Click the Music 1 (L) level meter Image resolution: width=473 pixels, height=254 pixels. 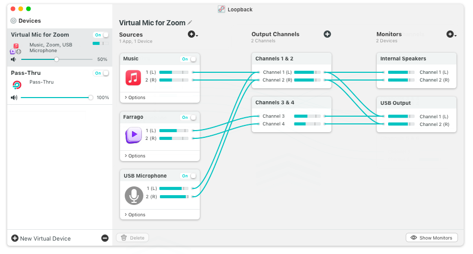tap(174, 72)
